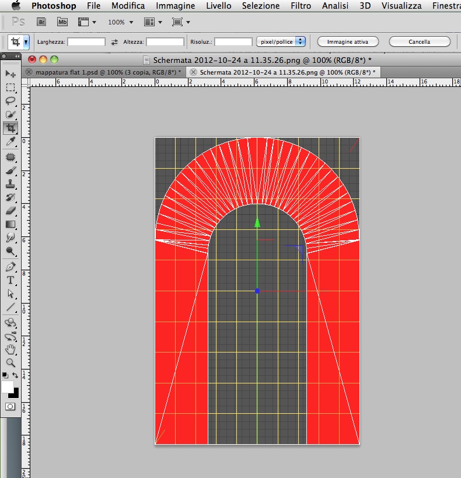Select the Eyedropper tool
The image size is (461, 478).
coord(11,142)
